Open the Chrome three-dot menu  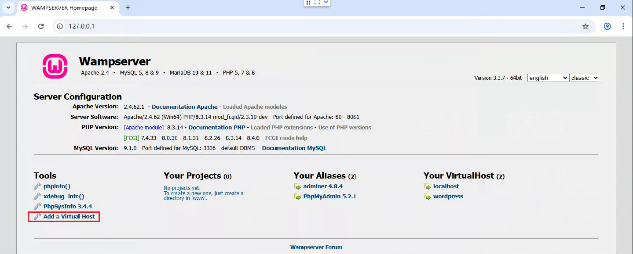coord(623,26)
